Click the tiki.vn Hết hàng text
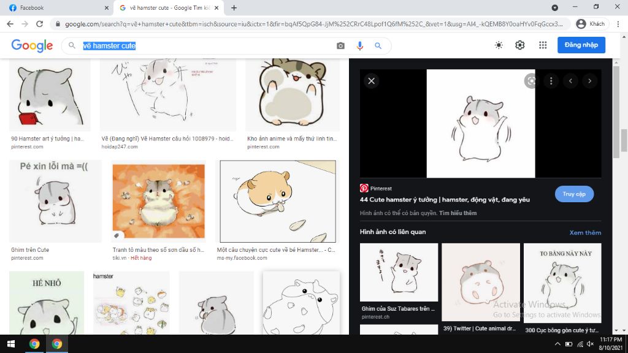 coord(132,258)
